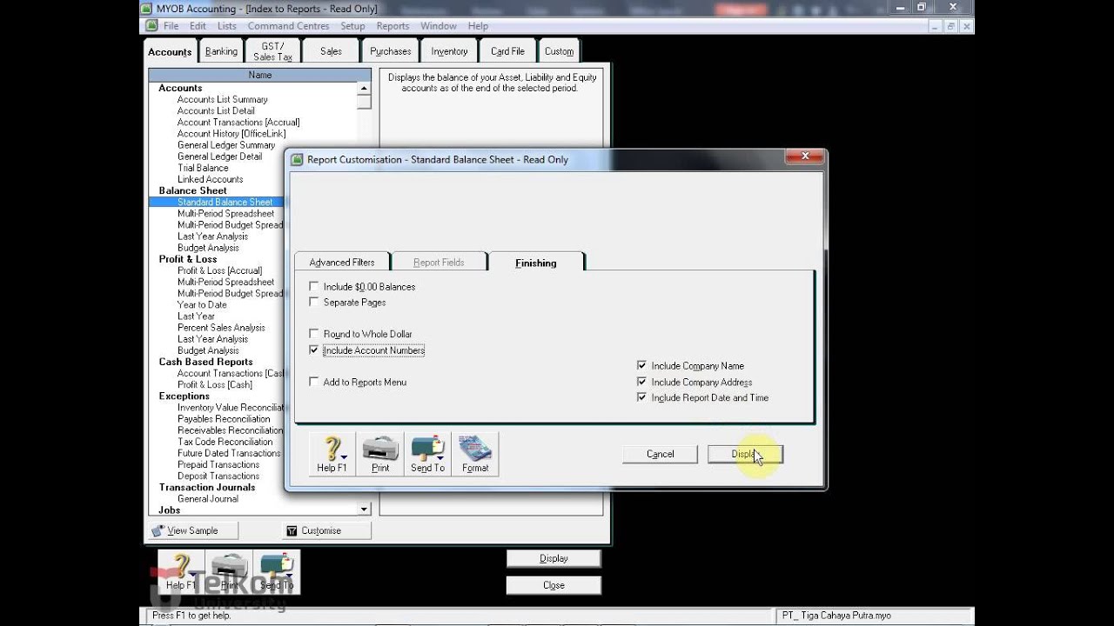
Task: Select Percent Sales Analysis report
Action: coord(221,328)
